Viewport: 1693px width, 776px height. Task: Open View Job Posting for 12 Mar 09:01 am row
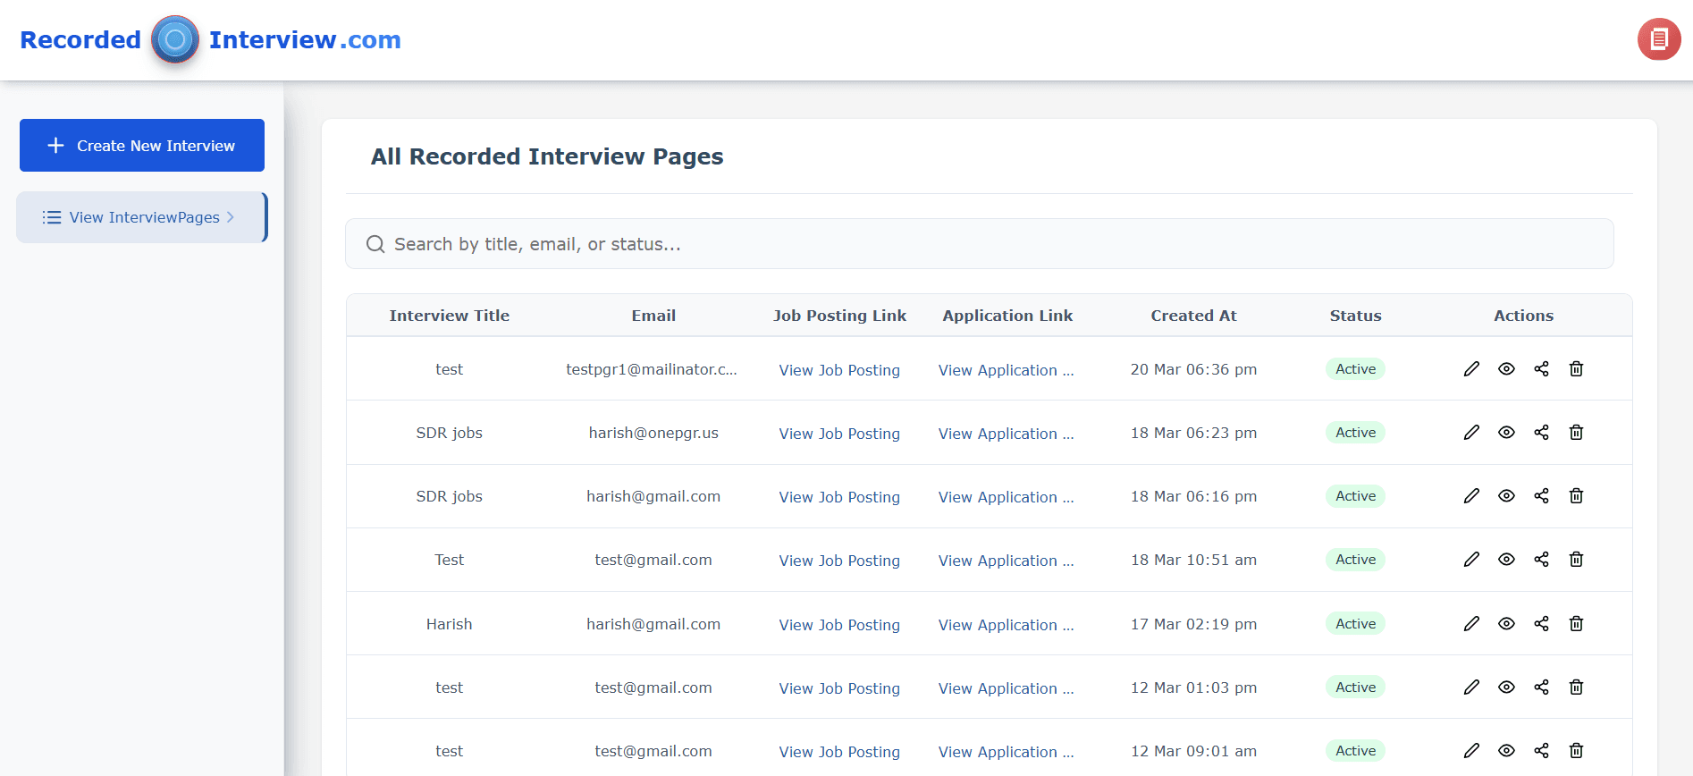pos(839,752)
